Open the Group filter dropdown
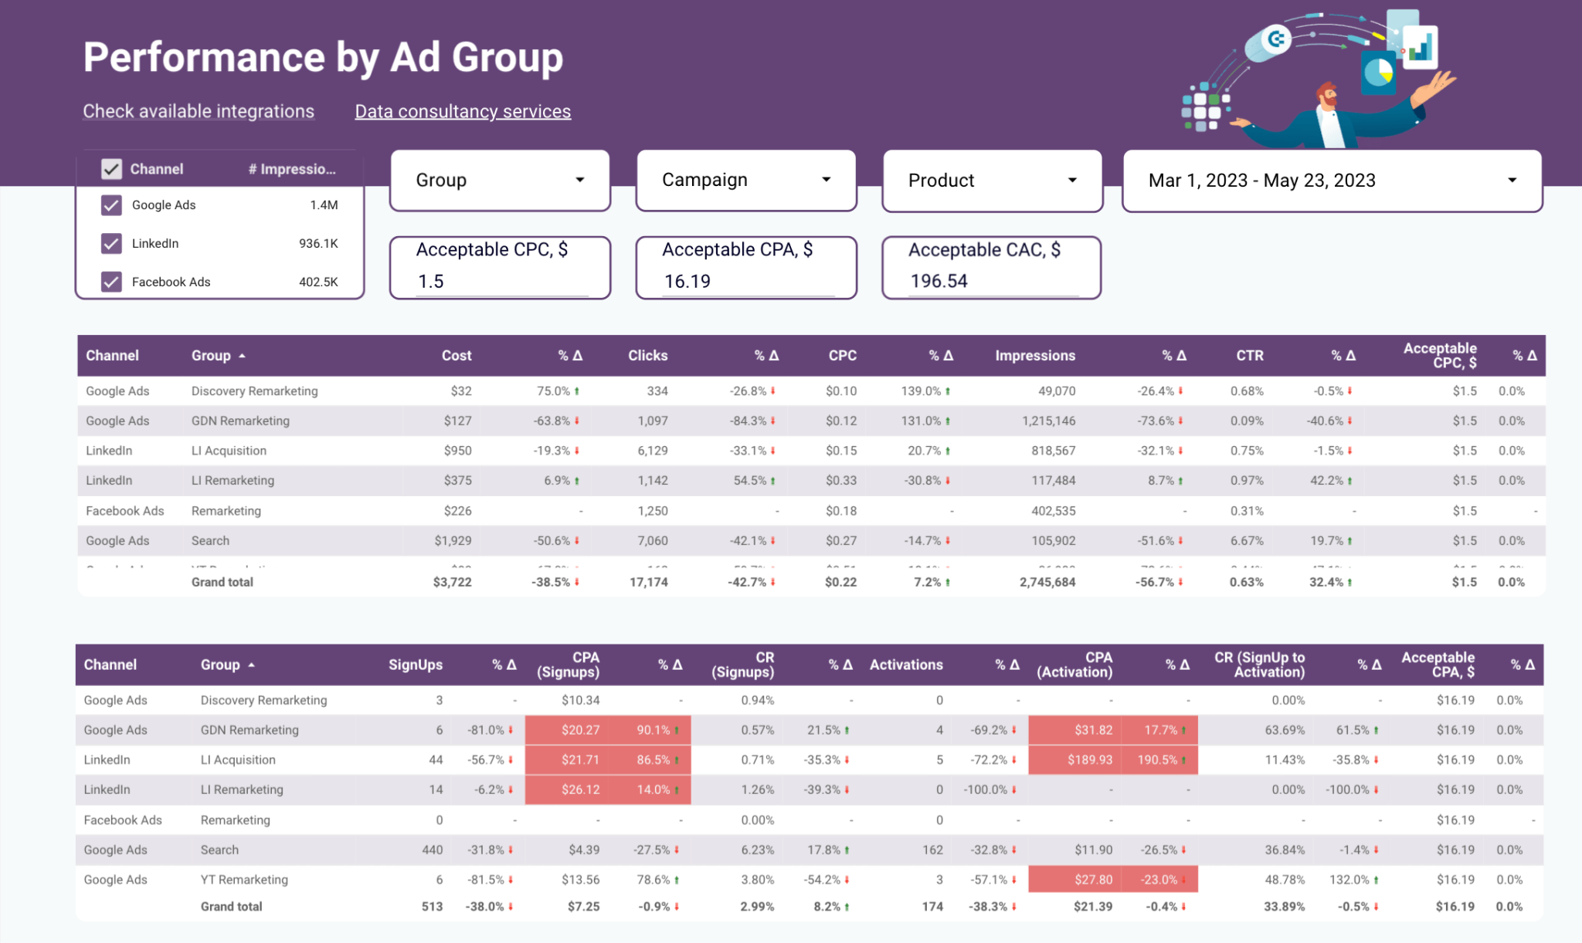Viewport: 1582px width, 943px height. pyautogui.click(x=500, y=180)
